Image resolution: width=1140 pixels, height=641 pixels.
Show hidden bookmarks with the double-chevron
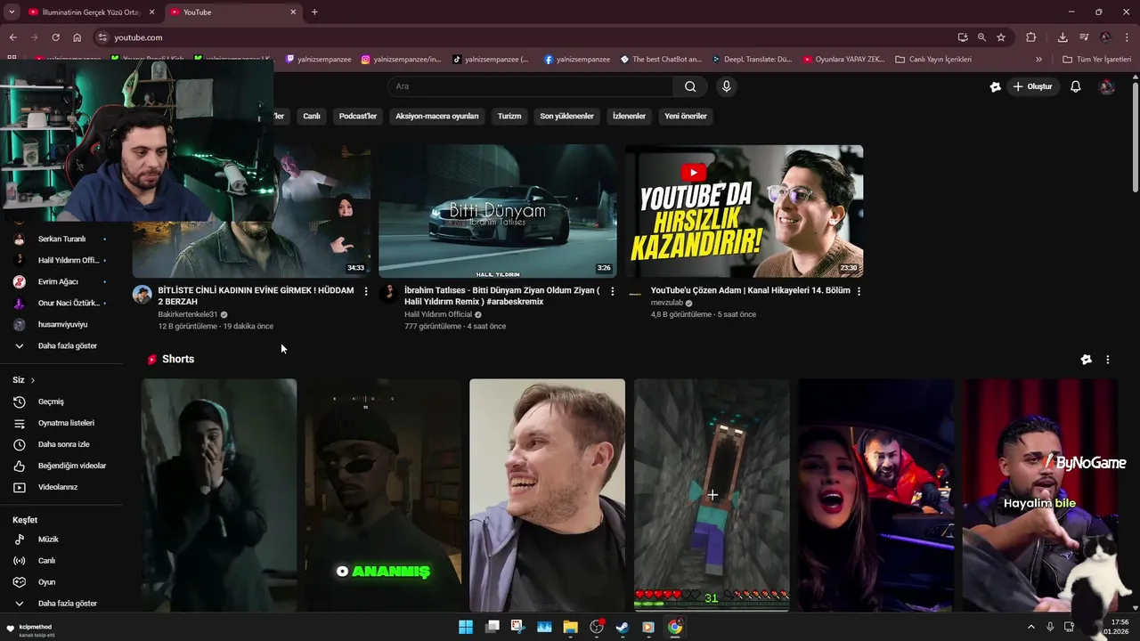click(x=1038, y=60)
